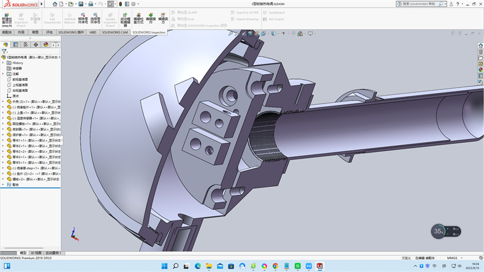Screen dimensions: 484x272
Task: Select the 前视基准面 plane in the tree
Action: pyautogui.click(x=20, y=79)
